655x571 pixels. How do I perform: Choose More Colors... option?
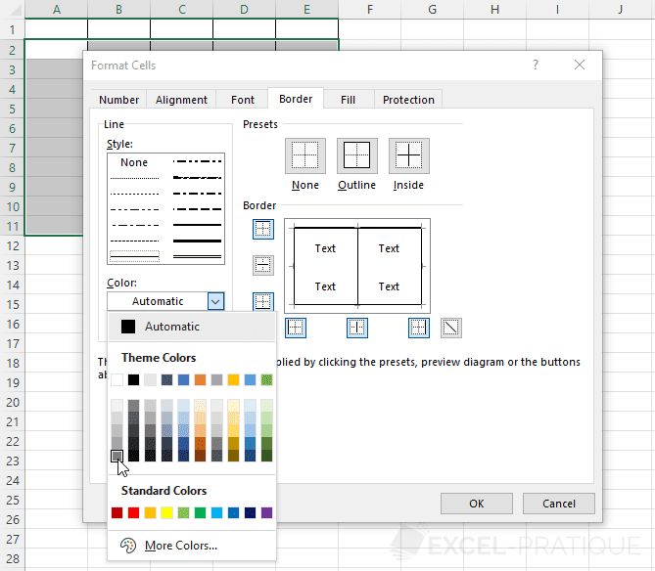(192, 546)
